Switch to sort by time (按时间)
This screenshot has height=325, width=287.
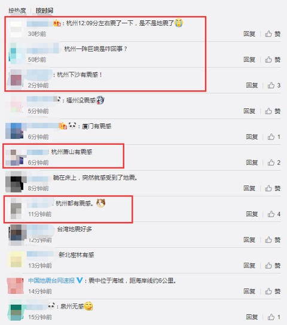click(44, 10)
